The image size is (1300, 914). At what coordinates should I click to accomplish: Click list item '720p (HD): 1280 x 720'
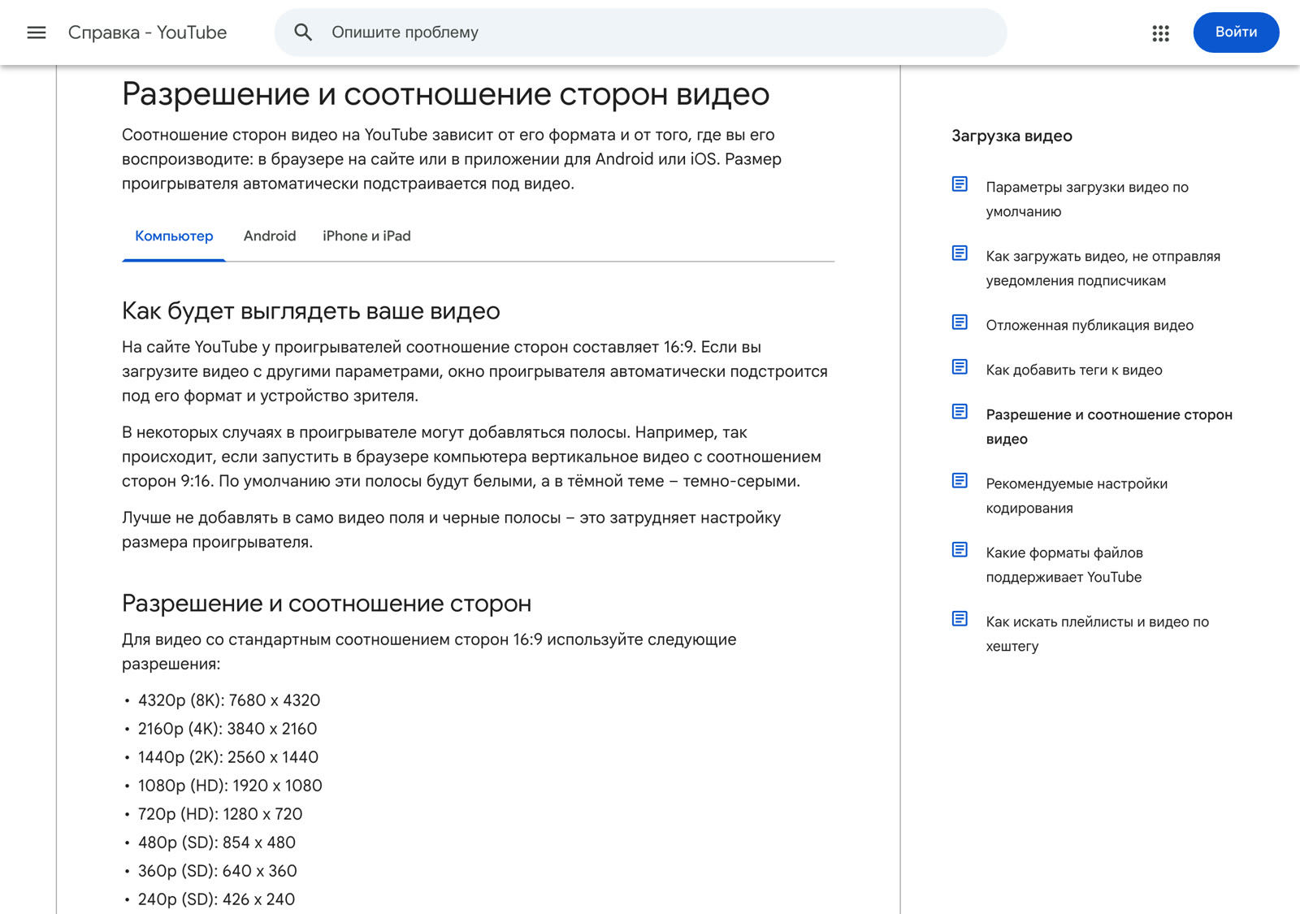tap(220, 814)
